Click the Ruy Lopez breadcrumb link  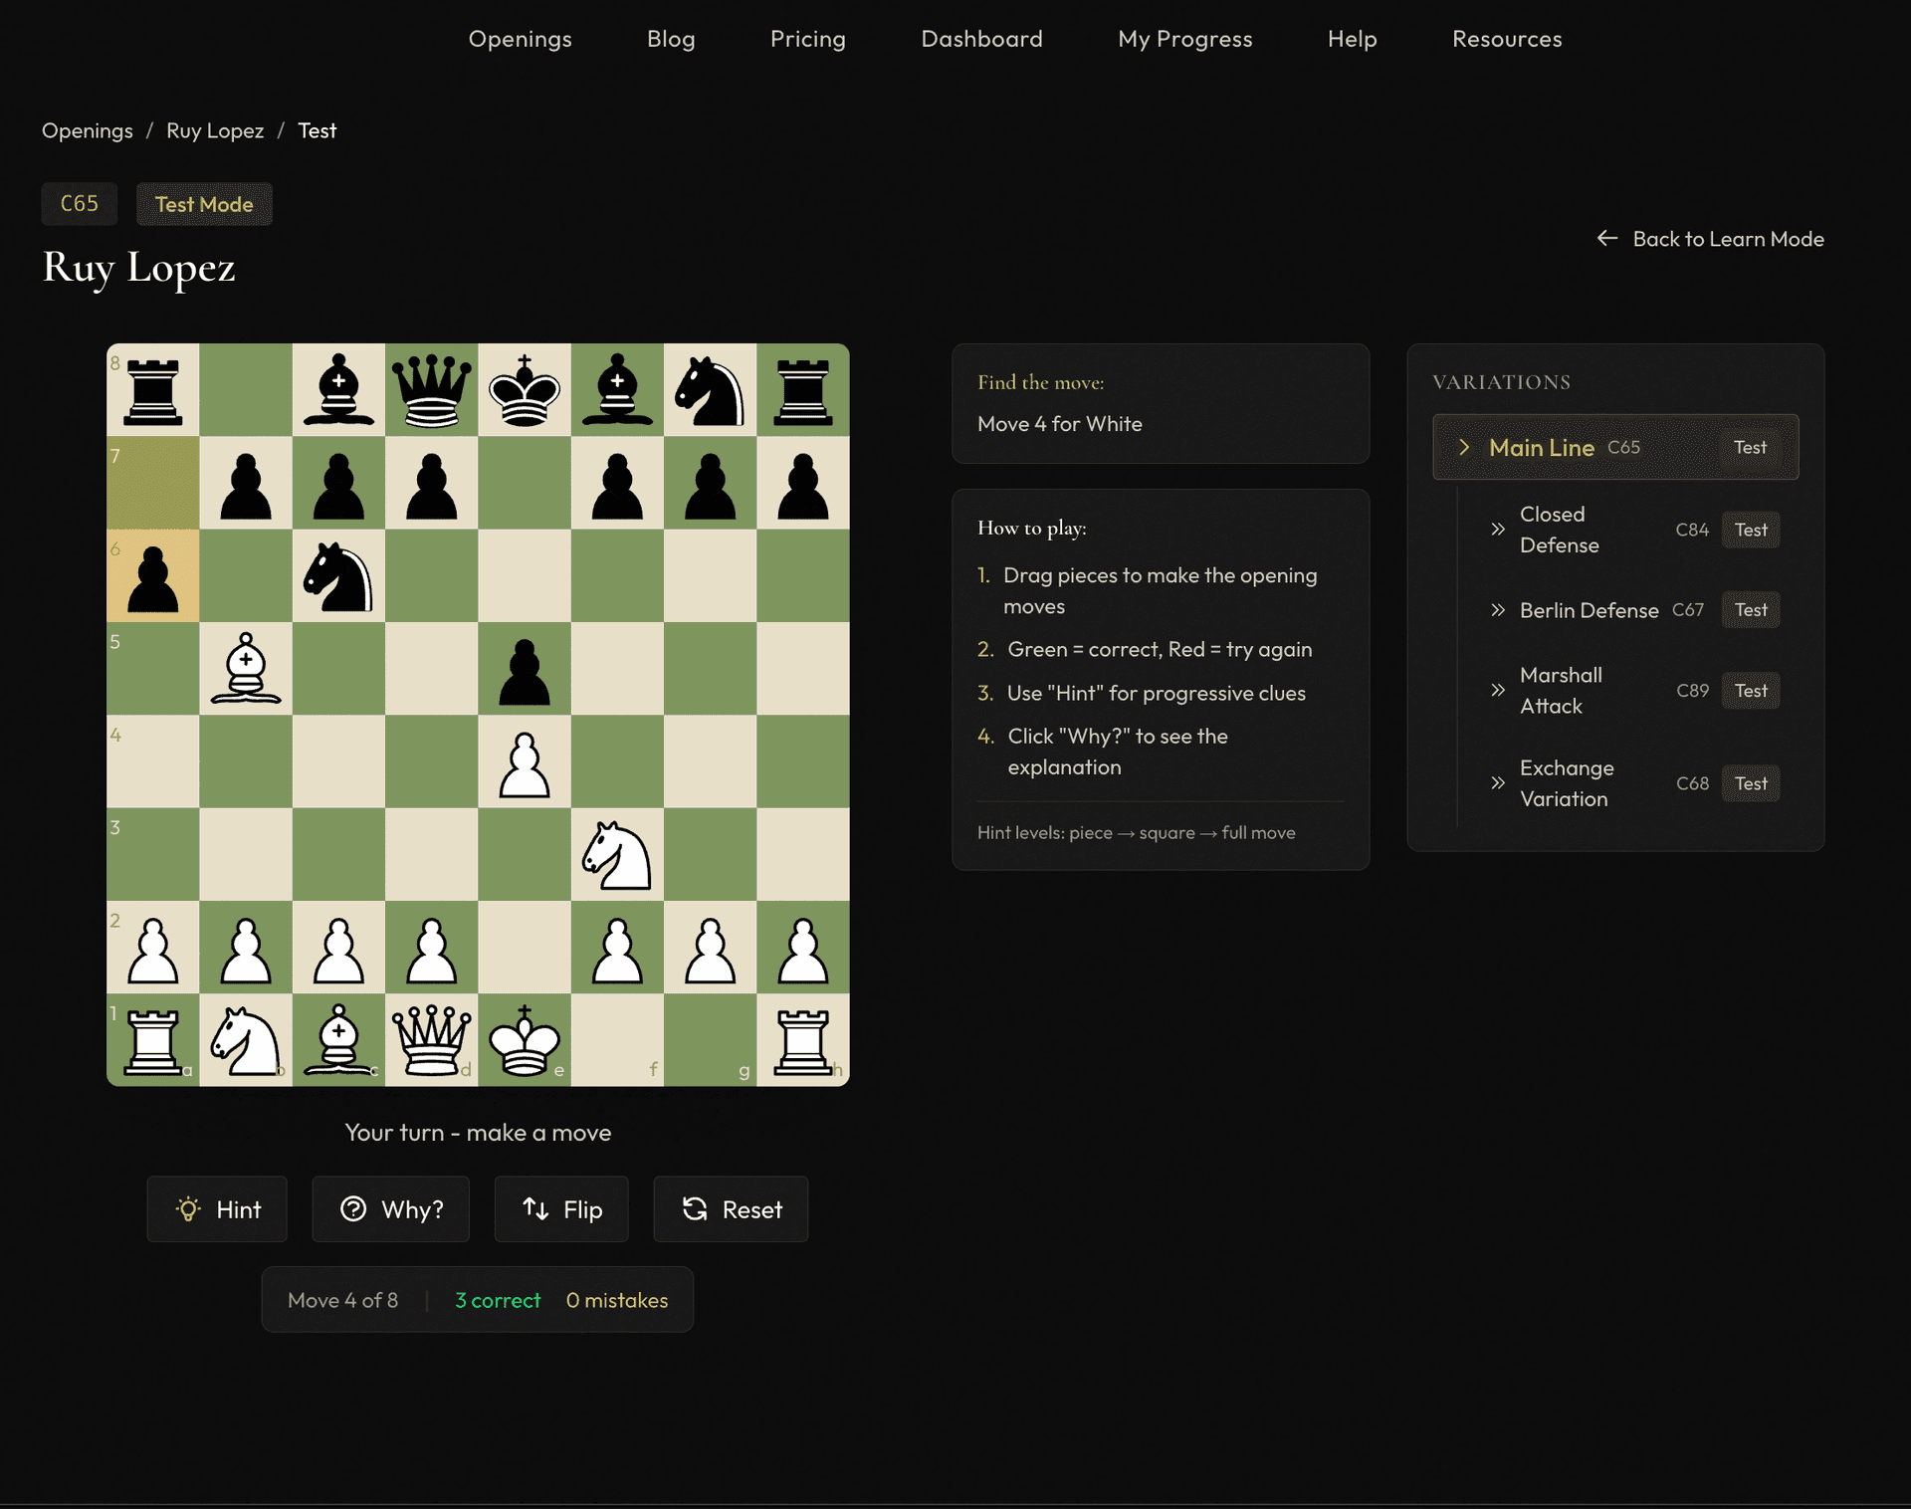pos(215,130)
